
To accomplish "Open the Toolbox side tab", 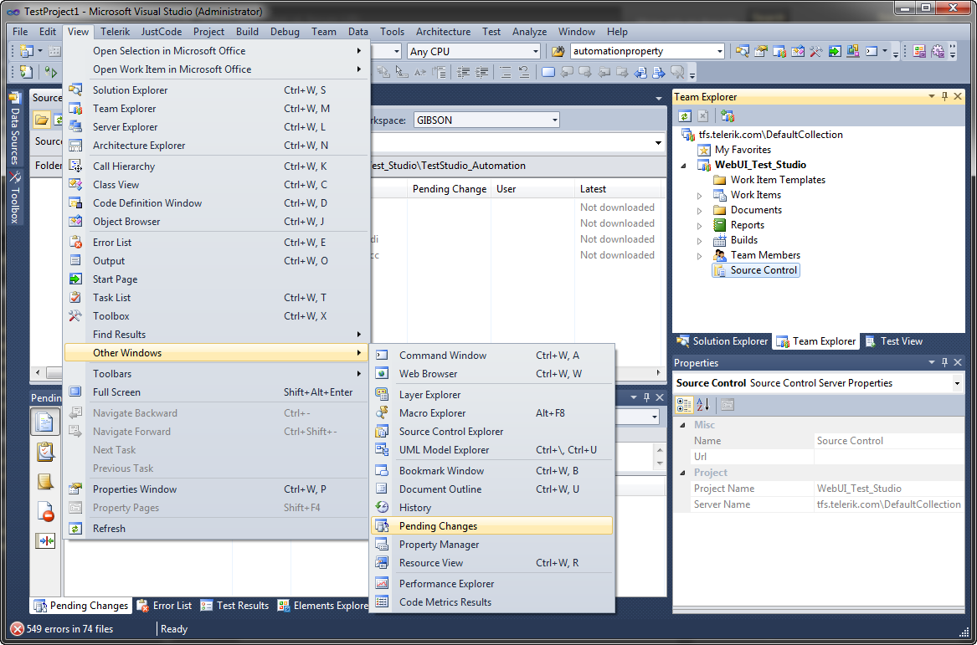I will click(15, 198).
